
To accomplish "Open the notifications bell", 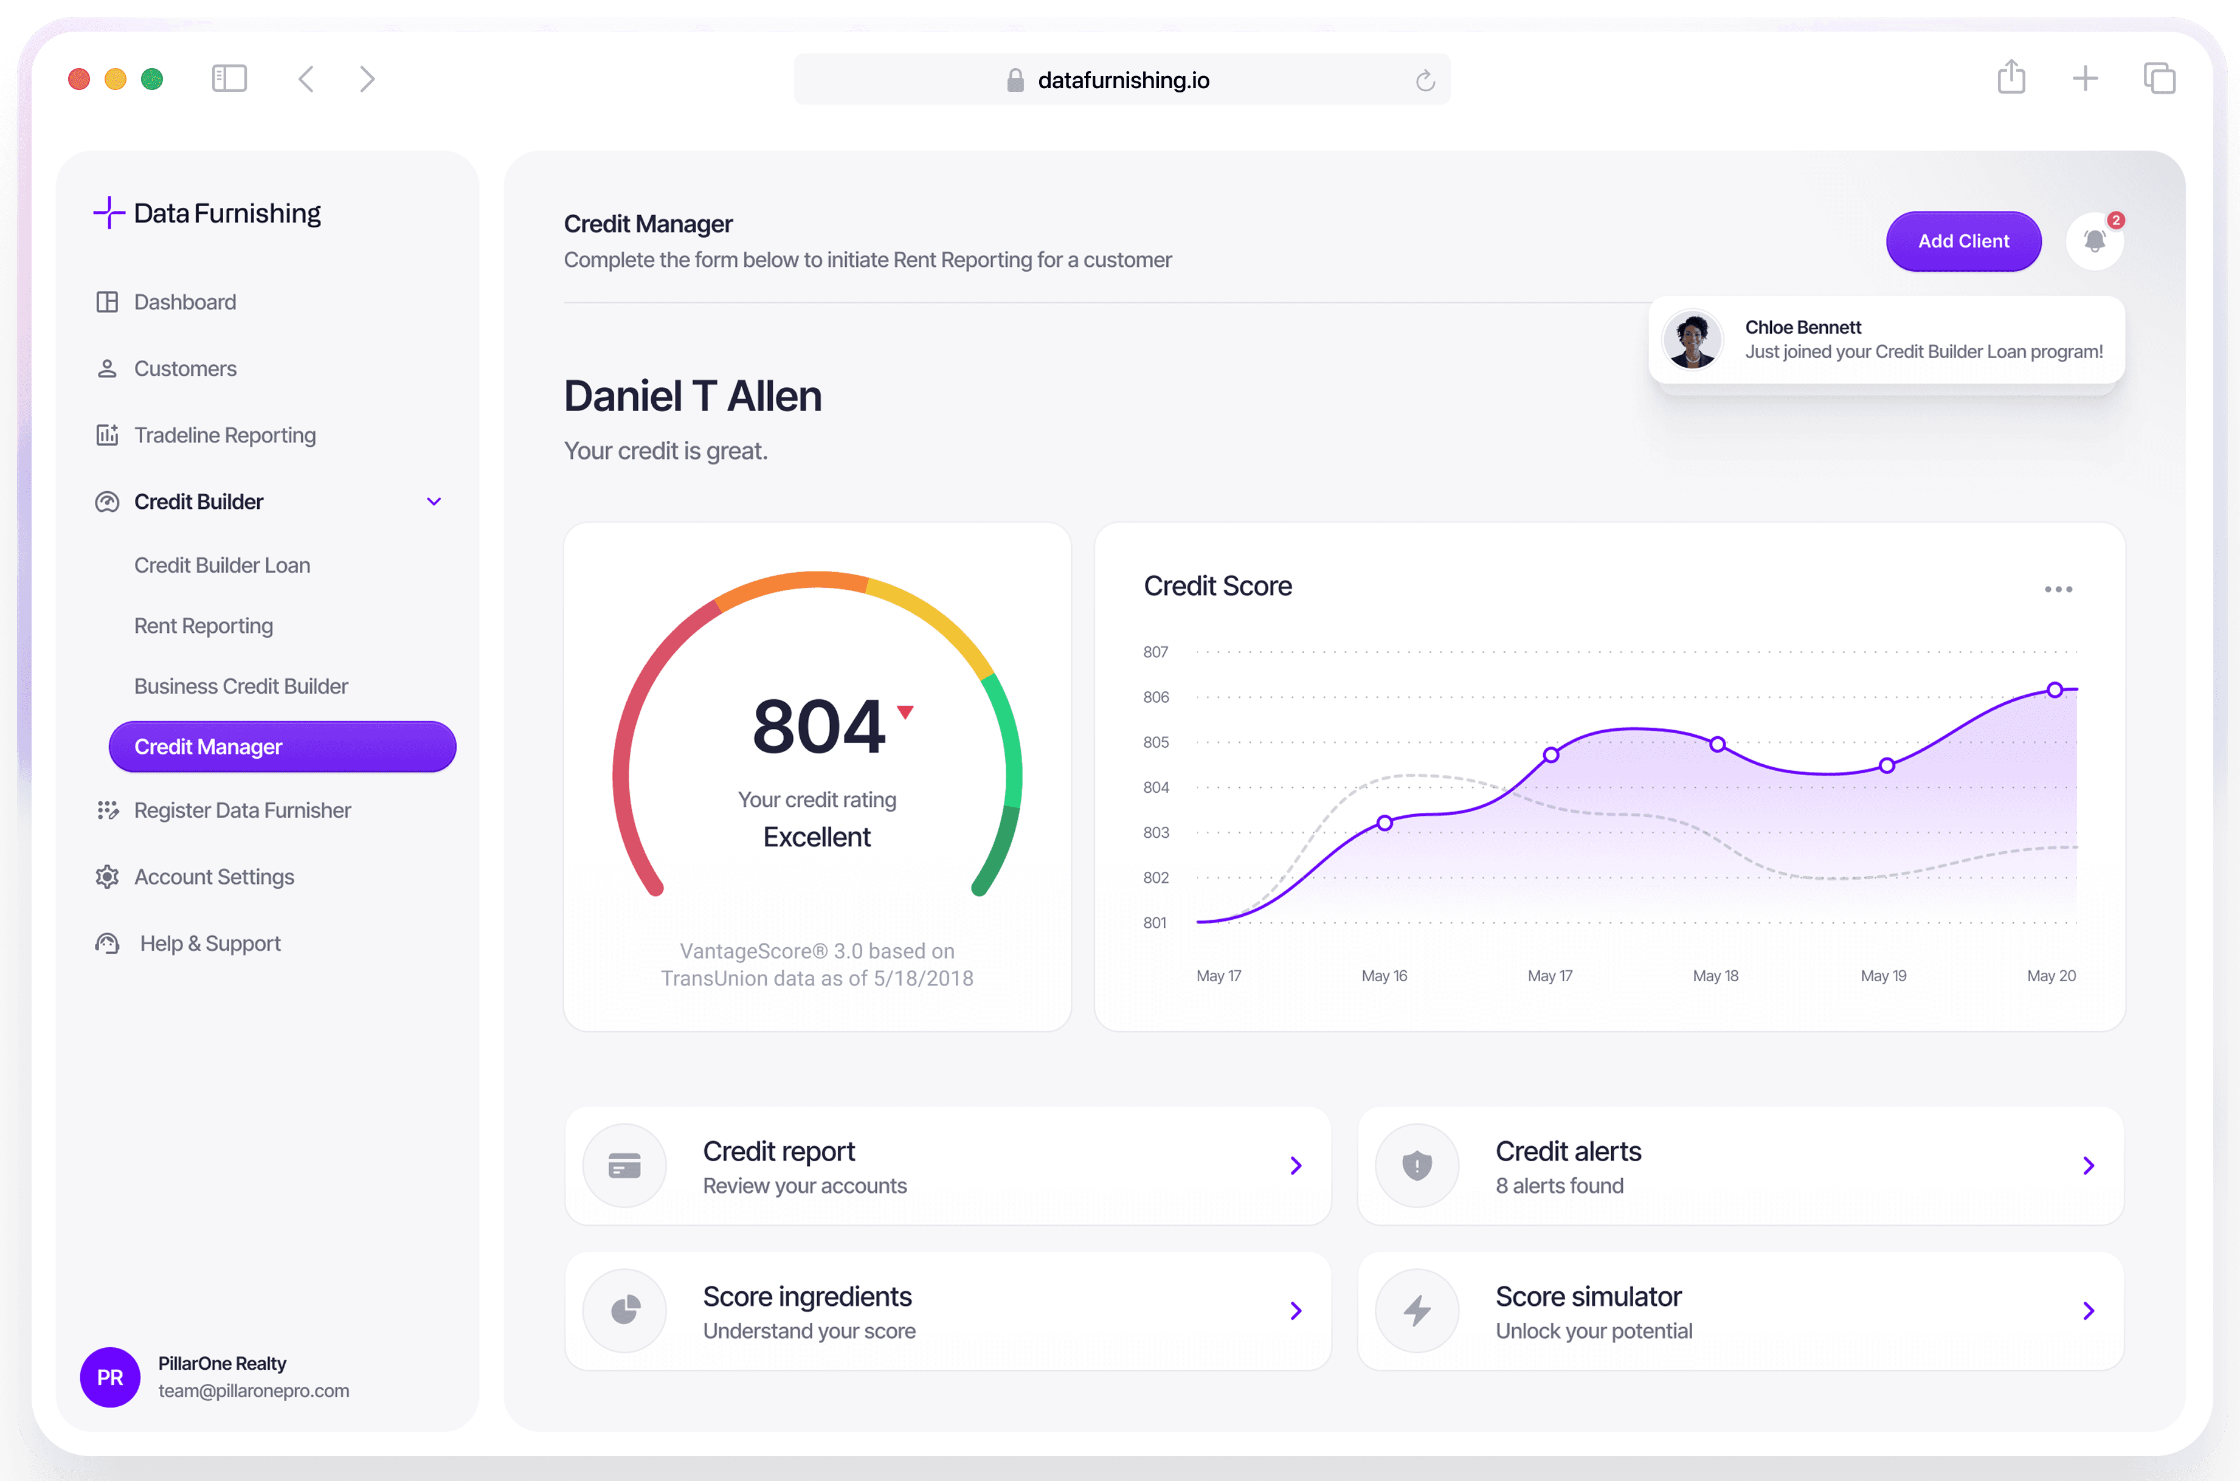I will pos(2095,241).
